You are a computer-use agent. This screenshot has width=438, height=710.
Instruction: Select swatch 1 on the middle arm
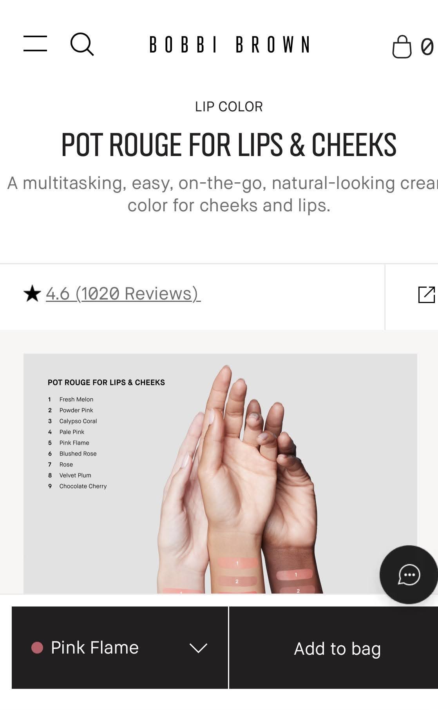pos(237,563)
